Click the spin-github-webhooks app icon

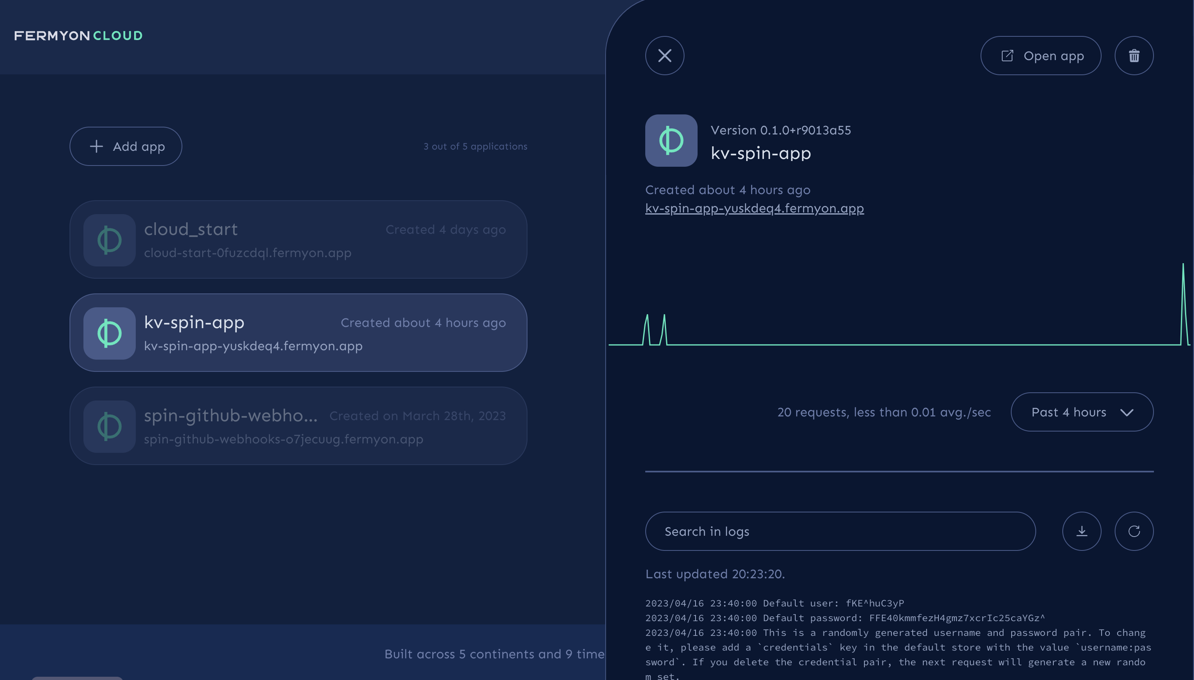coord(109,426)
